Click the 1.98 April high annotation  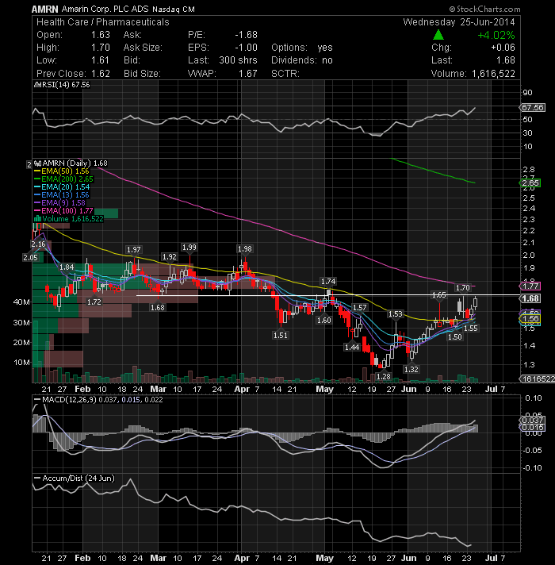[245, 249]
